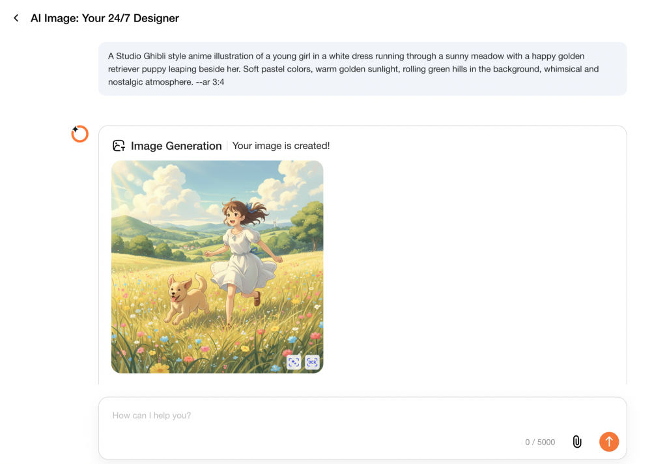Click 'Your image is created!' status text

click(x=281, y=146)
